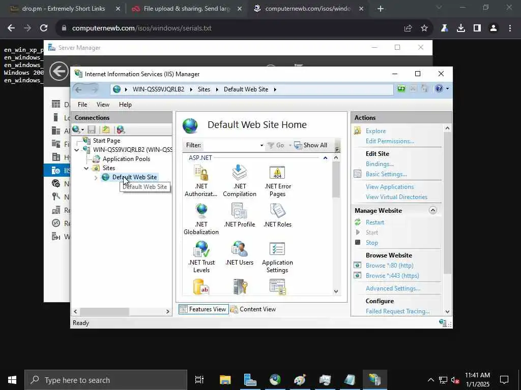Click the Windows taskbar search box

(x=106, y=380)
